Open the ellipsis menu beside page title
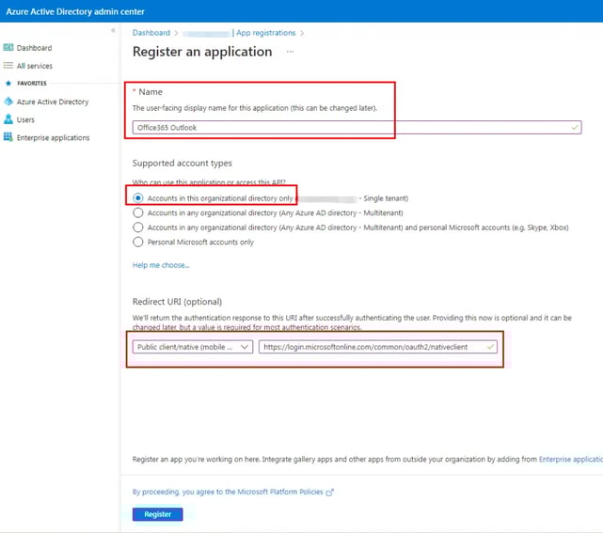Viewport: 603px width, 533px height. (290, 52)
